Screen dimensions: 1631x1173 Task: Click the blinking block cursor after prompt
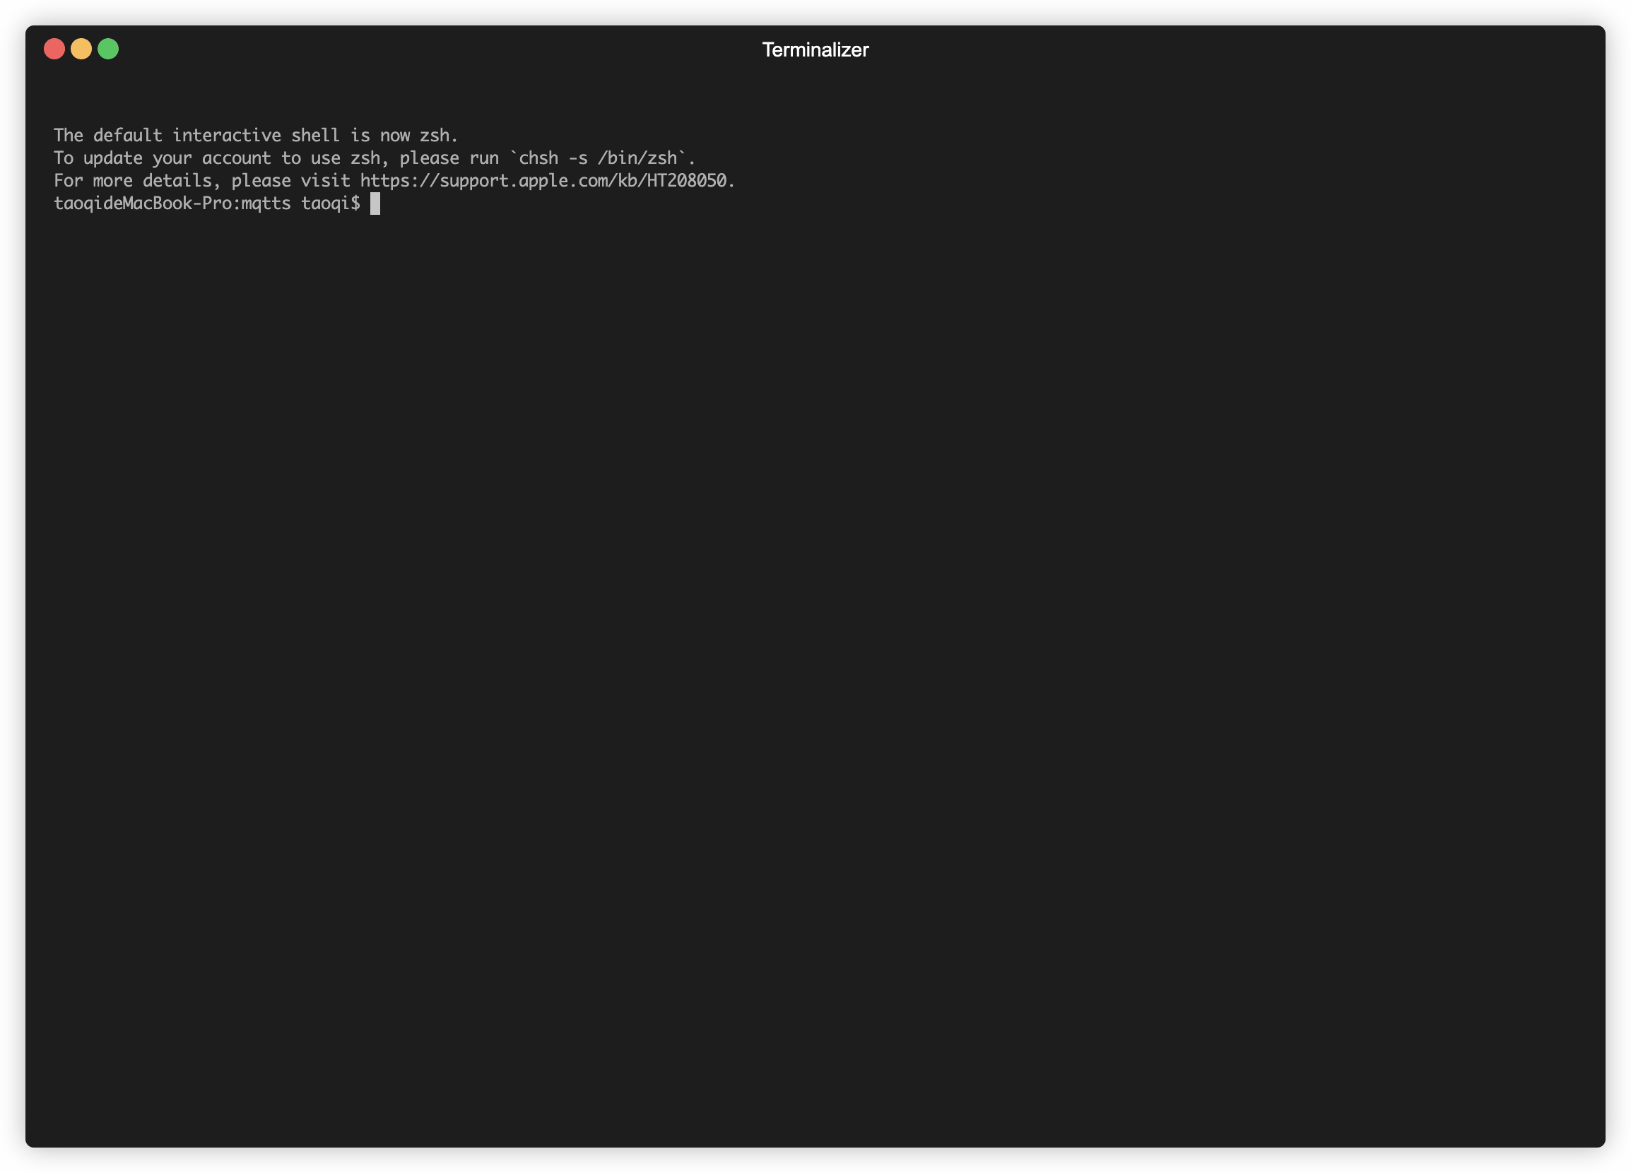coord(375,204)
